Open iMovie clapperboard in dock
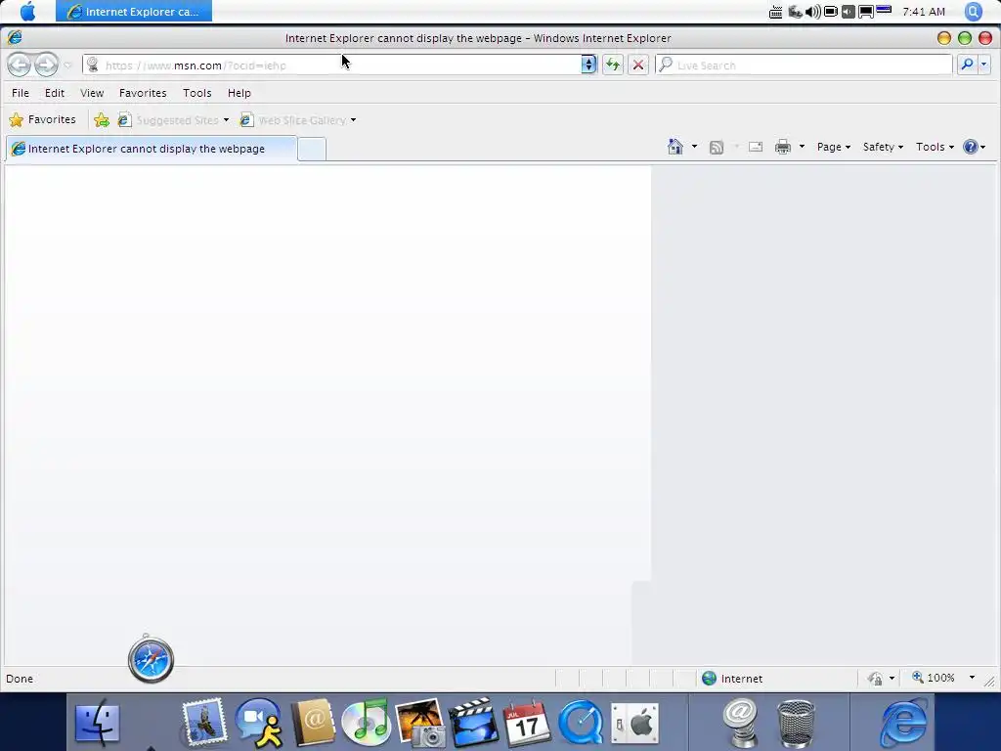This screenshot has width=1001, height=751. point(474,723)
